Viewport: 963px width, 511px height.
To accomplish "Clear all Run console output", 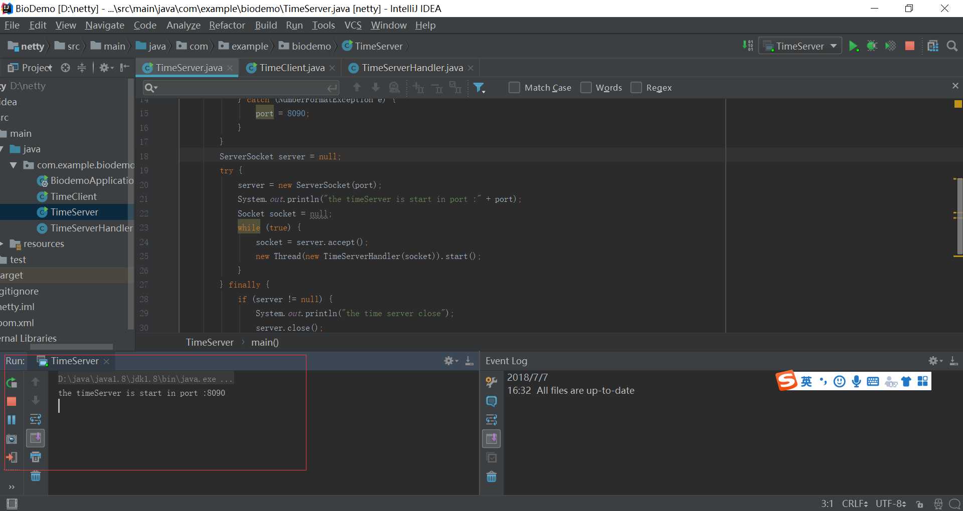I will [x=36, y=476].
